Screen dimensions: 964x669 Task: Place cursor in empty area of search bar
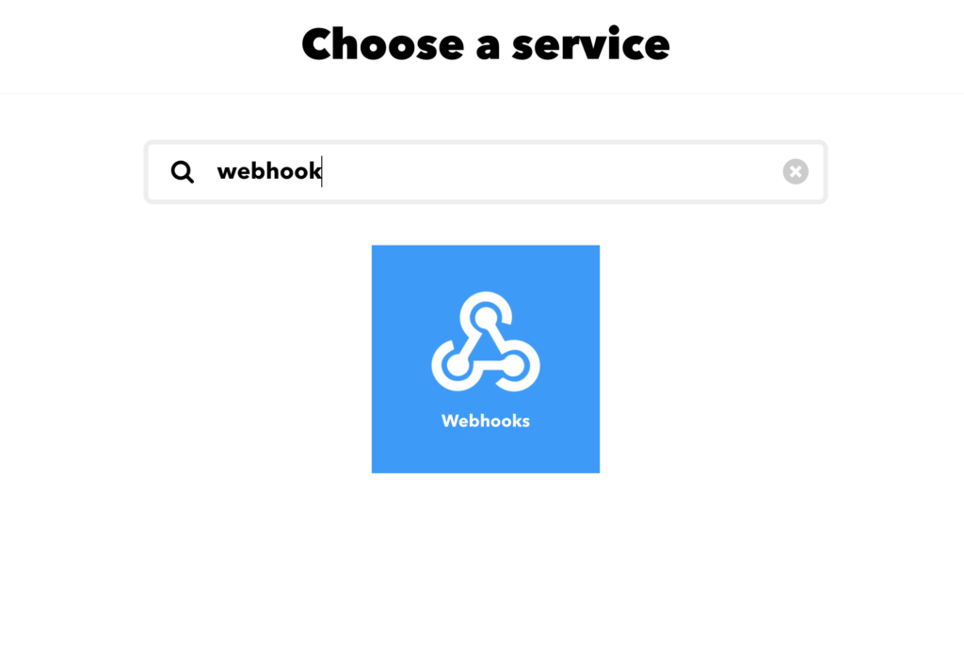pos(547,172)
